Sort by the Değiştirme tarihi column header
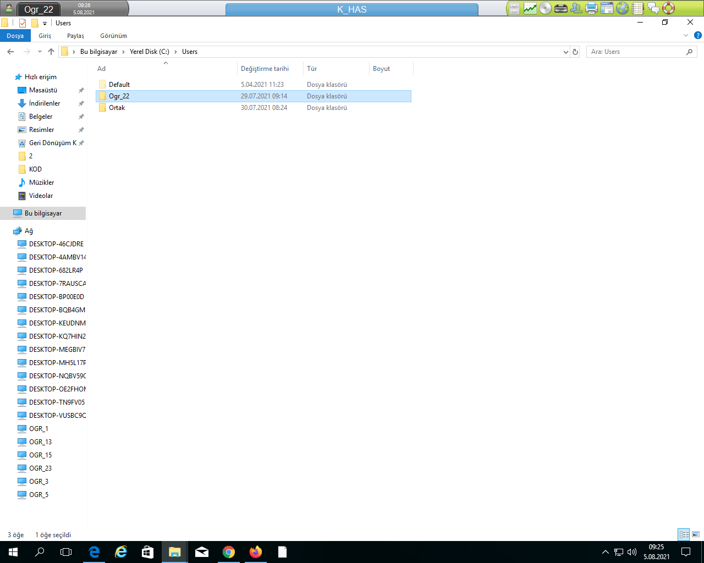 point(270,69)
